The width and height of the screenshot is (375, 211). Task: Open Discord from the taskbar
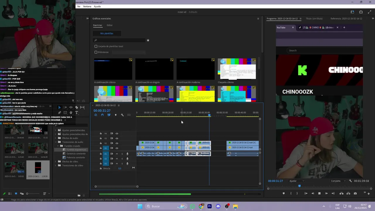pyautogui.click(x=218, y=206)
